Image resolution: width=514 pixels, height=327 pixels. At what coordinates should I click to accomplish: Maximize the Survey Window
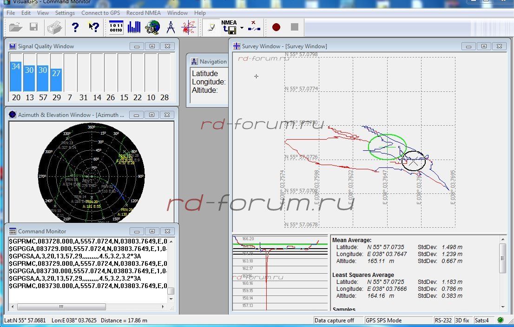click(484, 46)
